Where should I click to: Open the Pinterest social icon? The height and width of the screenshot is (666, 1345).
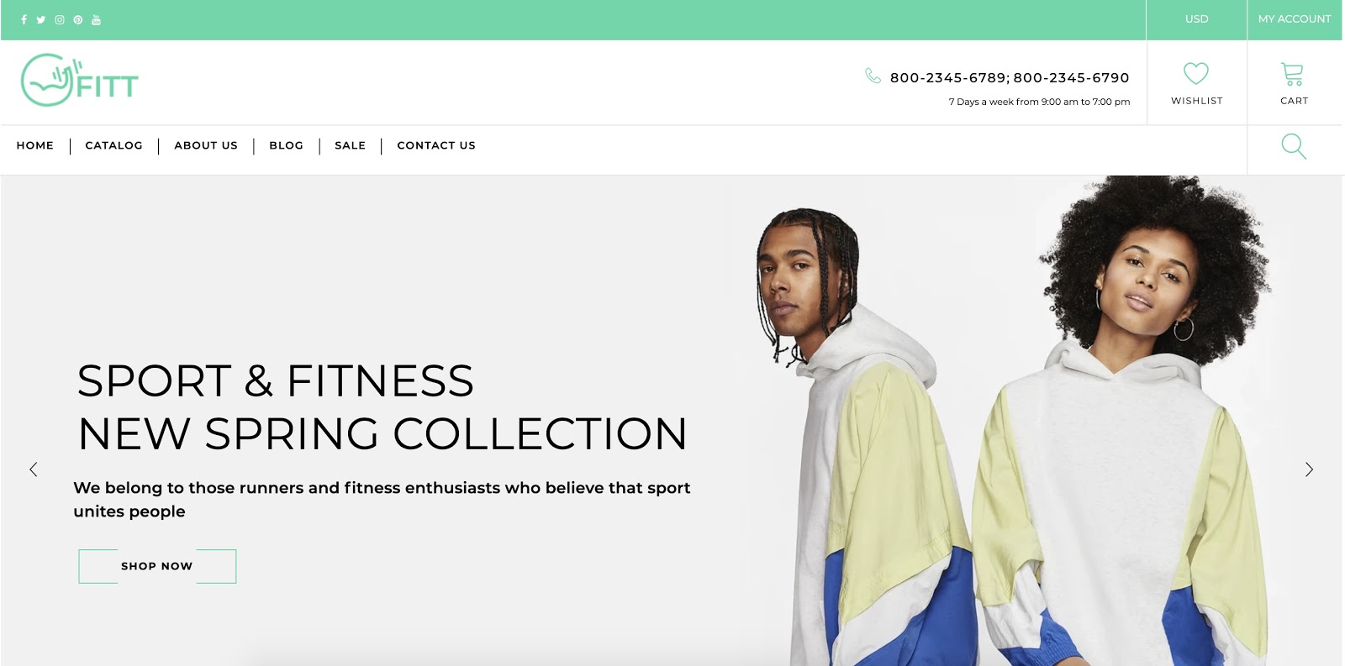click(78, 19)
